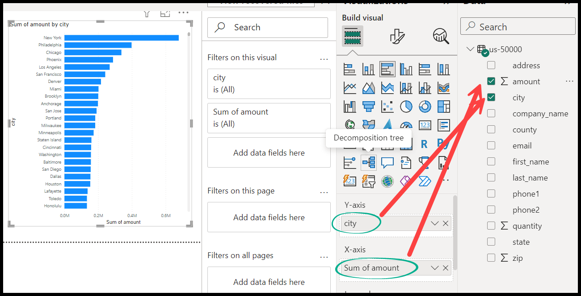Screen dimensions: 581x296
Task: Select the Smart narrative visual
Action: click(x=406, y=163)
